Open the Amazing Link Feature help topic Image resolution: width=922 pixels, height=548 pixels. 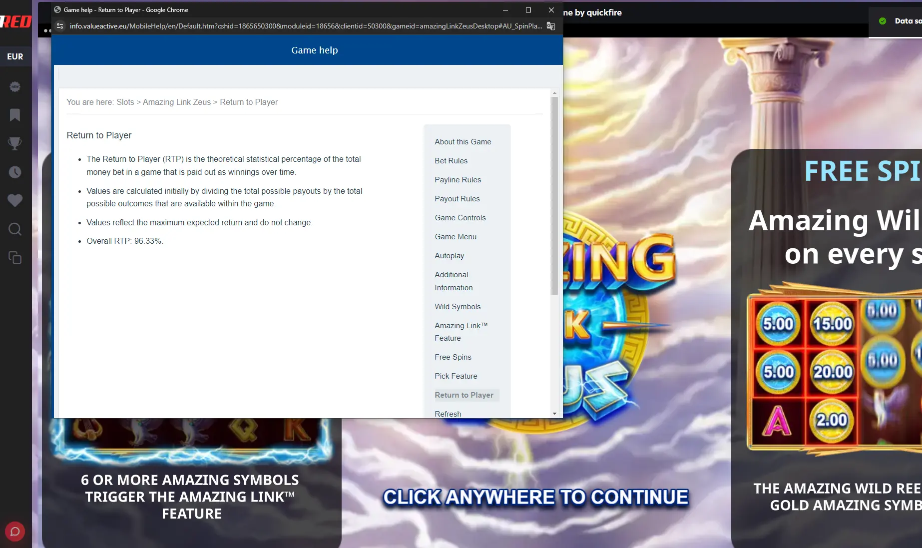click(x=461, y=332)
